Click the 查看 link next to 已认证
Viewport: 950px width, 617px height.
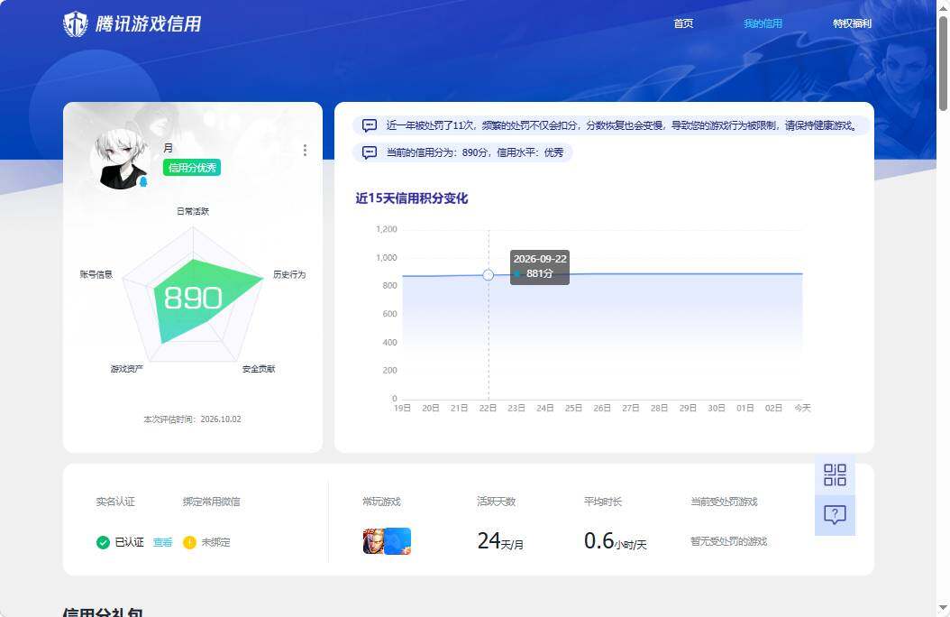pos(162,542)
